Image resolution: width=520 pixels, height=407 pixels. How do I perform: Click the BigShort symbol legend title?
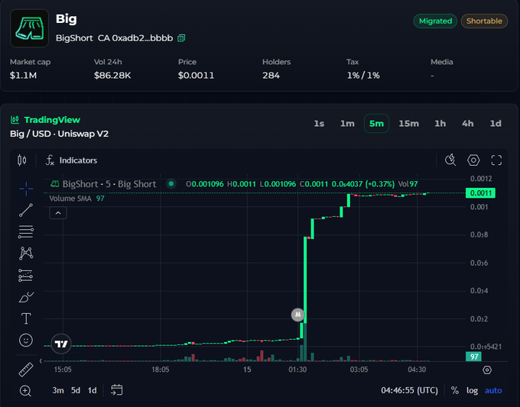(x=109, y=184)
